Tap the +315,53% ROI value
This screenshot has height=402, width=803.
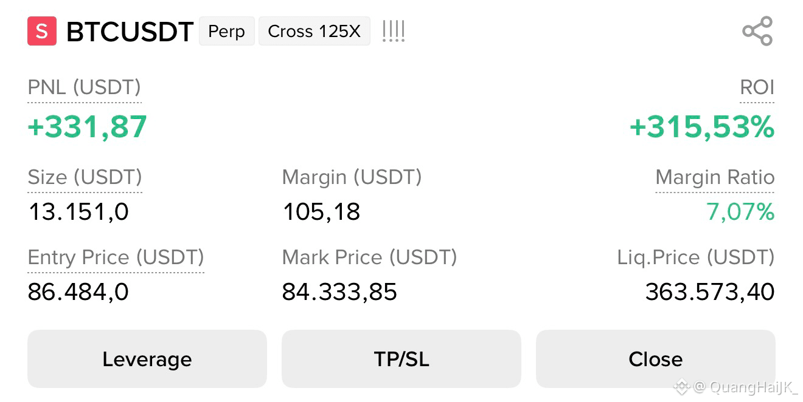[x=702, y=127]
